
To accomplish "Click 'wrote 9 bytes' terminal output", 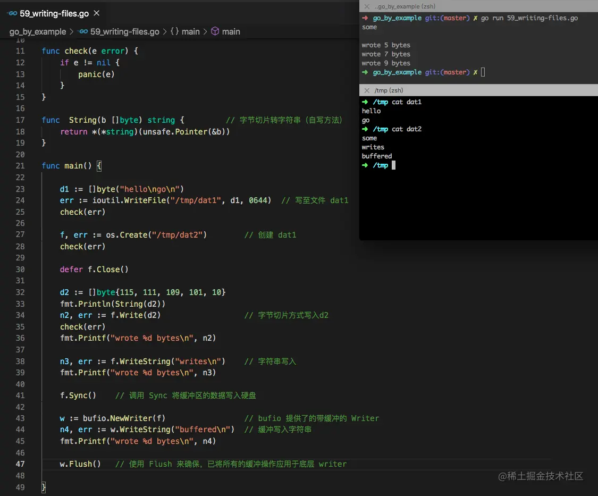I will click(x=386, y=63).
